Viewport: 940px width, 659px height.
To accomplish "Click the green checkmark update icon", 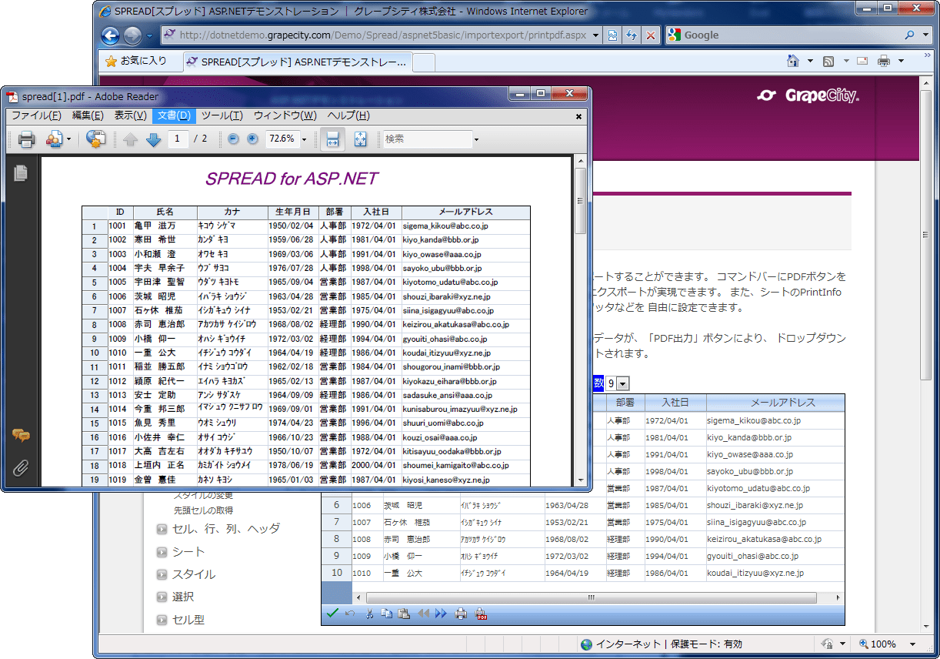I will coord(332,614).
